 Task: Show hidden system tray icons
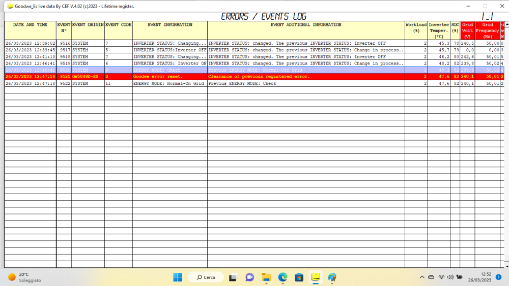point(422,277)
